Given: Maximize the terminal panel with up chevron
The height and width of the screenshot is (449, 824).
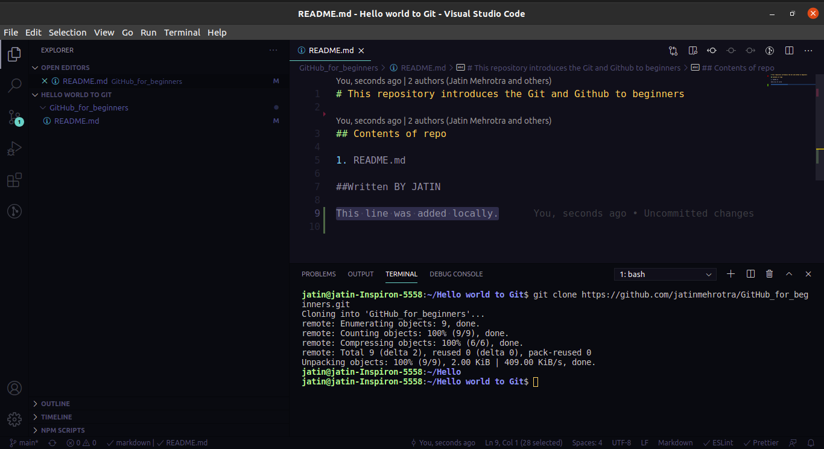Looking at the screenshot, I should pyautogui.click(x=789, y=274).
